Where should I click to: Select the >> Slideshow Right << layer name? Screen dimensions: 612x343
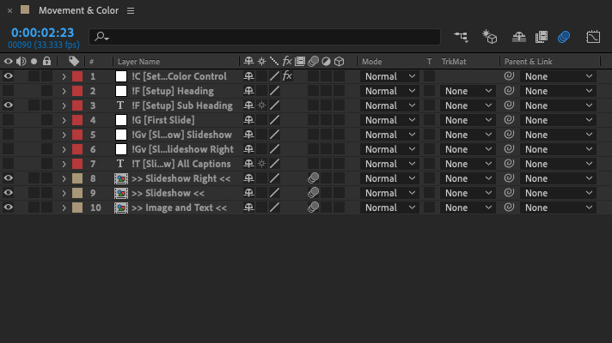pyautogui.click(x=181, y=178)
